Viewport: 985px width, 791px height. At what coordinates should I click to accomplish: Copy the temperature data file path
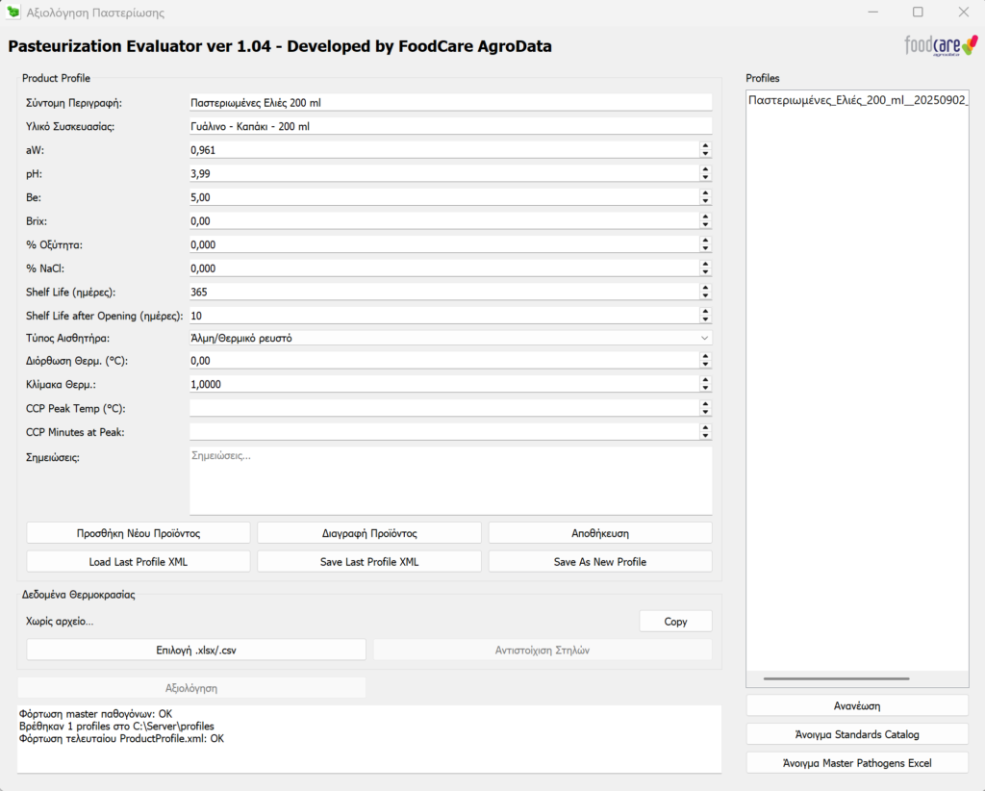675,622
